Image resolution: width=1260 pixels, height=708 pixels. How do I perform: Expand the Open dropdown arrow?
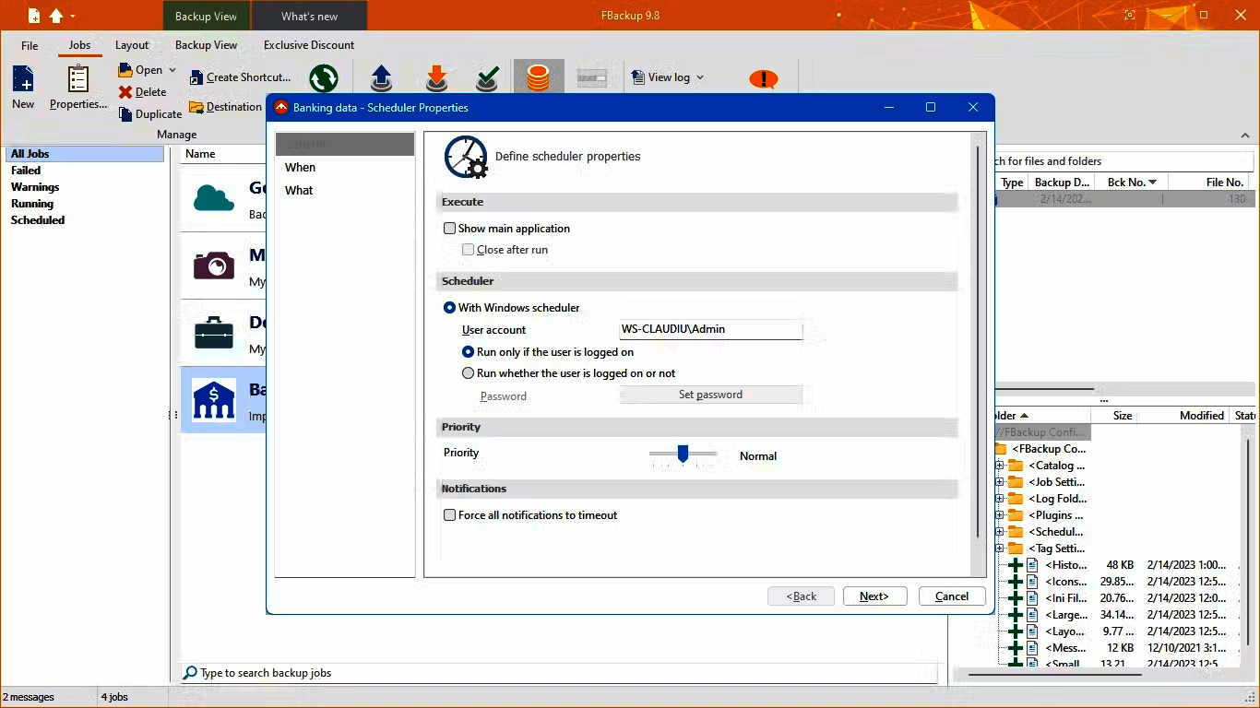pos(172,70)
